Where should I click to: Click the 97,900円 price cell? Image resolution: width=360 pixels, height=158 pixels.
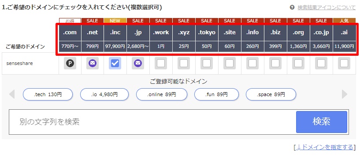tap(115, 47)
